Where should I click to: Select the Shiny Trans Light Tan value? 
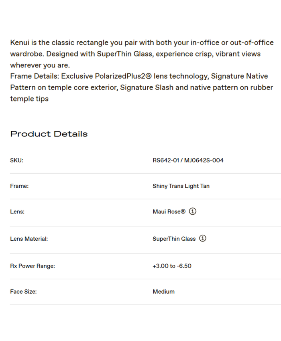pyautogui.click(x=181, y=186)
